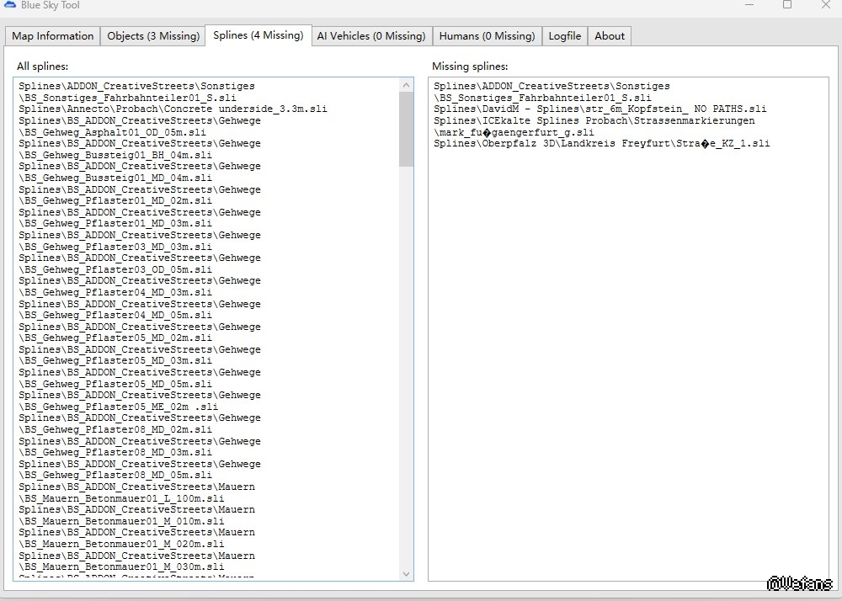Image resolution: width=842 pixels, height=601 pixels.
Task: Click the Blue Sky Tool cloud icon
Action: (9, 4)
